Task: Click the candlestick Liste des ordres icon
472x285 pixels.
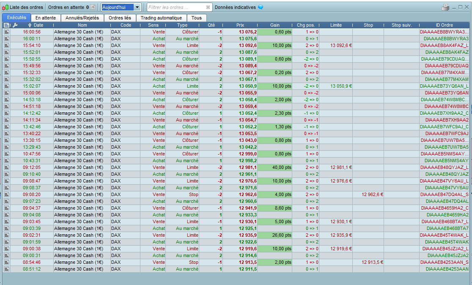Action: tap(5, 7)
